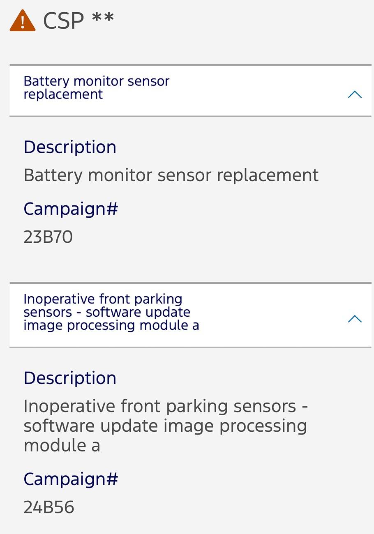The width and height of the screenshot is (374, 534).
Task: Click 'module a' at end of description
Action: click(x=62, y=446)
